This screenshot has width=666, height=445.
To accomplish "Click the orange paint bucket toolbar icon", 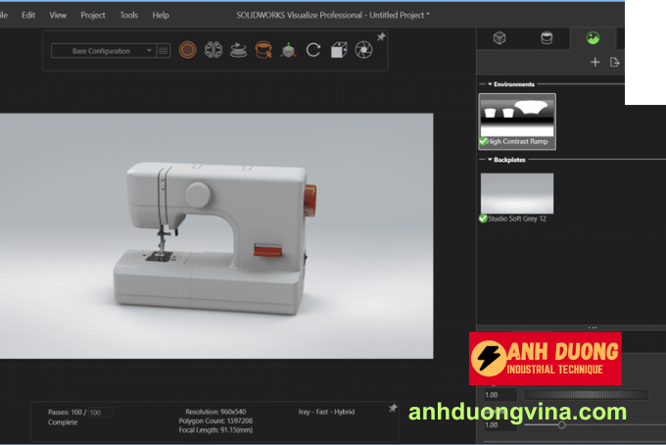I will [x=262, y=50].
